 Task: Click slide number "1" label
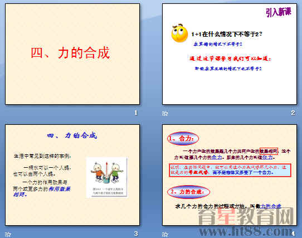136,113
